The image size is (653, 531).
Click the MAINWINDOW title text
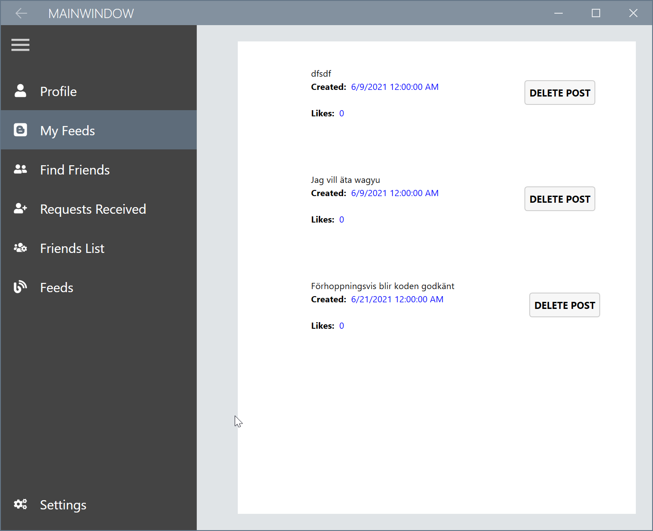(x=91, y=14)
